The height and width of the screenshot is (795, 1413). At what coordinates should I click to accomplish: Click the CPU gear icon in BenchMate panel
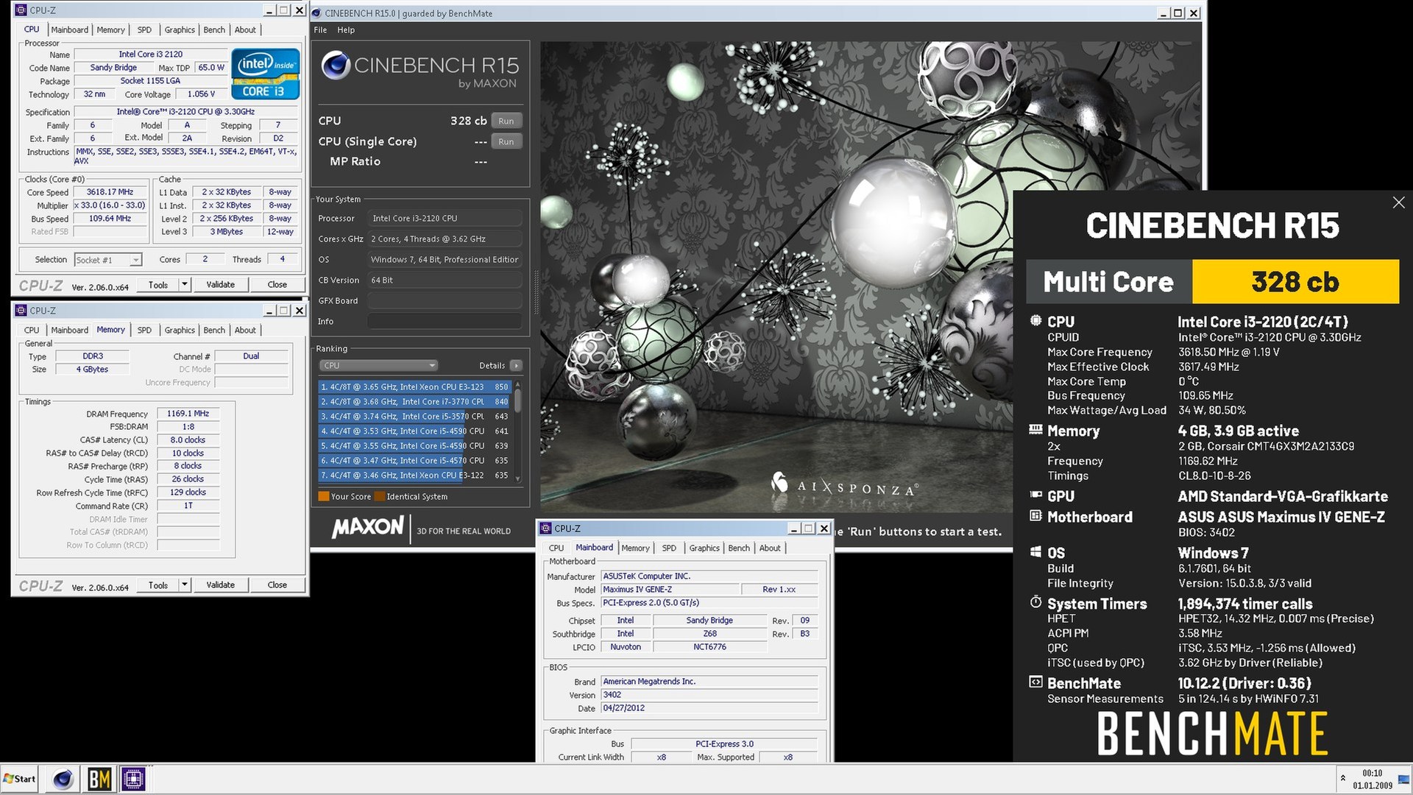pyautogui.click(x=1035, y=321)
